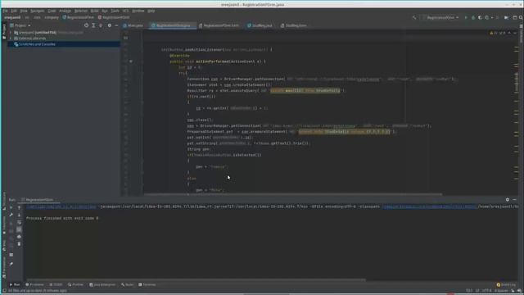Click Expand All icon in Project panel

pos(93,25)
